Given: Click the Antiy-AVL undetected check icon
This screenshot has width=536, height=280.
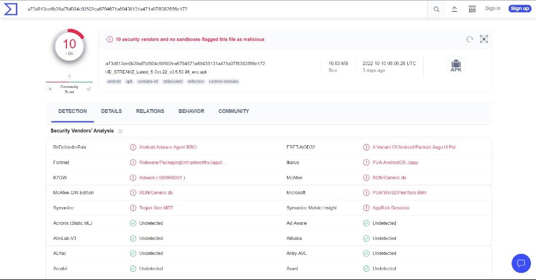Looking at the screenshot, I should [x=366, y=253].
